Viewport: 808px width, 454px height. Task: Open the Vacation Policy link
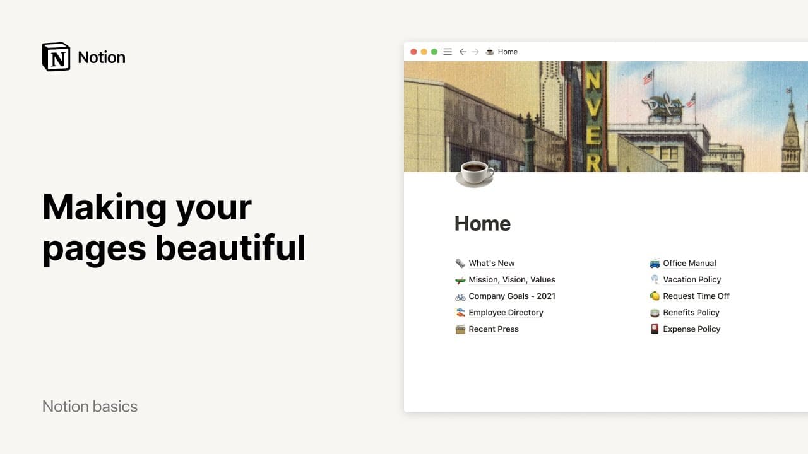tap(692, 280)
